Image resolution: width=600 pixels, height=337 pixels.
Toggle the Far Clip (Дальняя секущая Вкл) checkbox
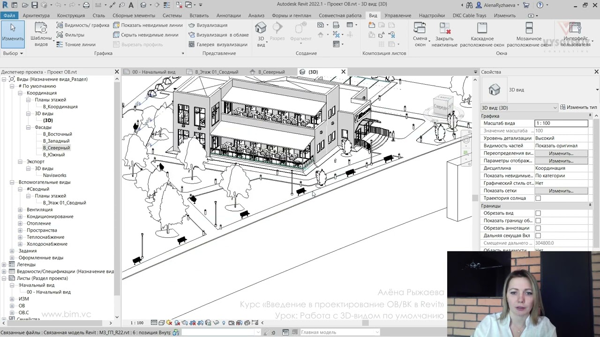(x=538, y=236)
